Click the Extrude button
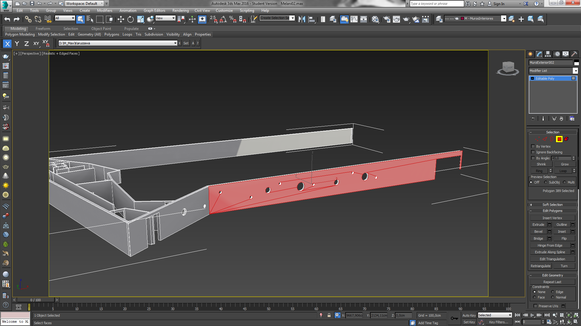 (x=538, y=225)
